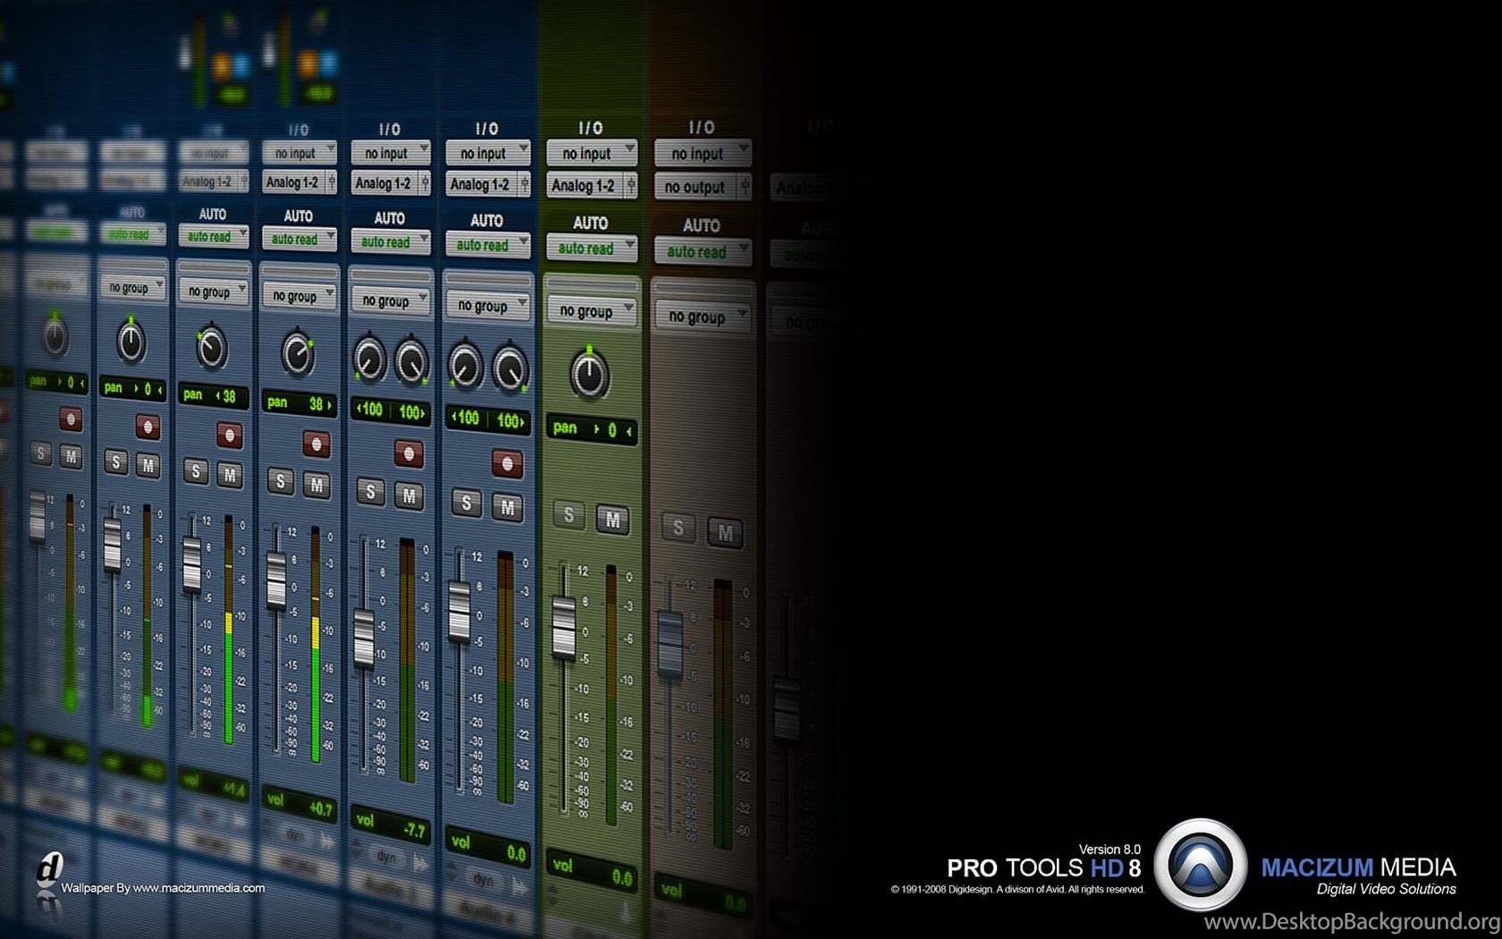Solo the vol +1.4 channel
This screenshot has width=1502, height=939.
click(197, 471)
